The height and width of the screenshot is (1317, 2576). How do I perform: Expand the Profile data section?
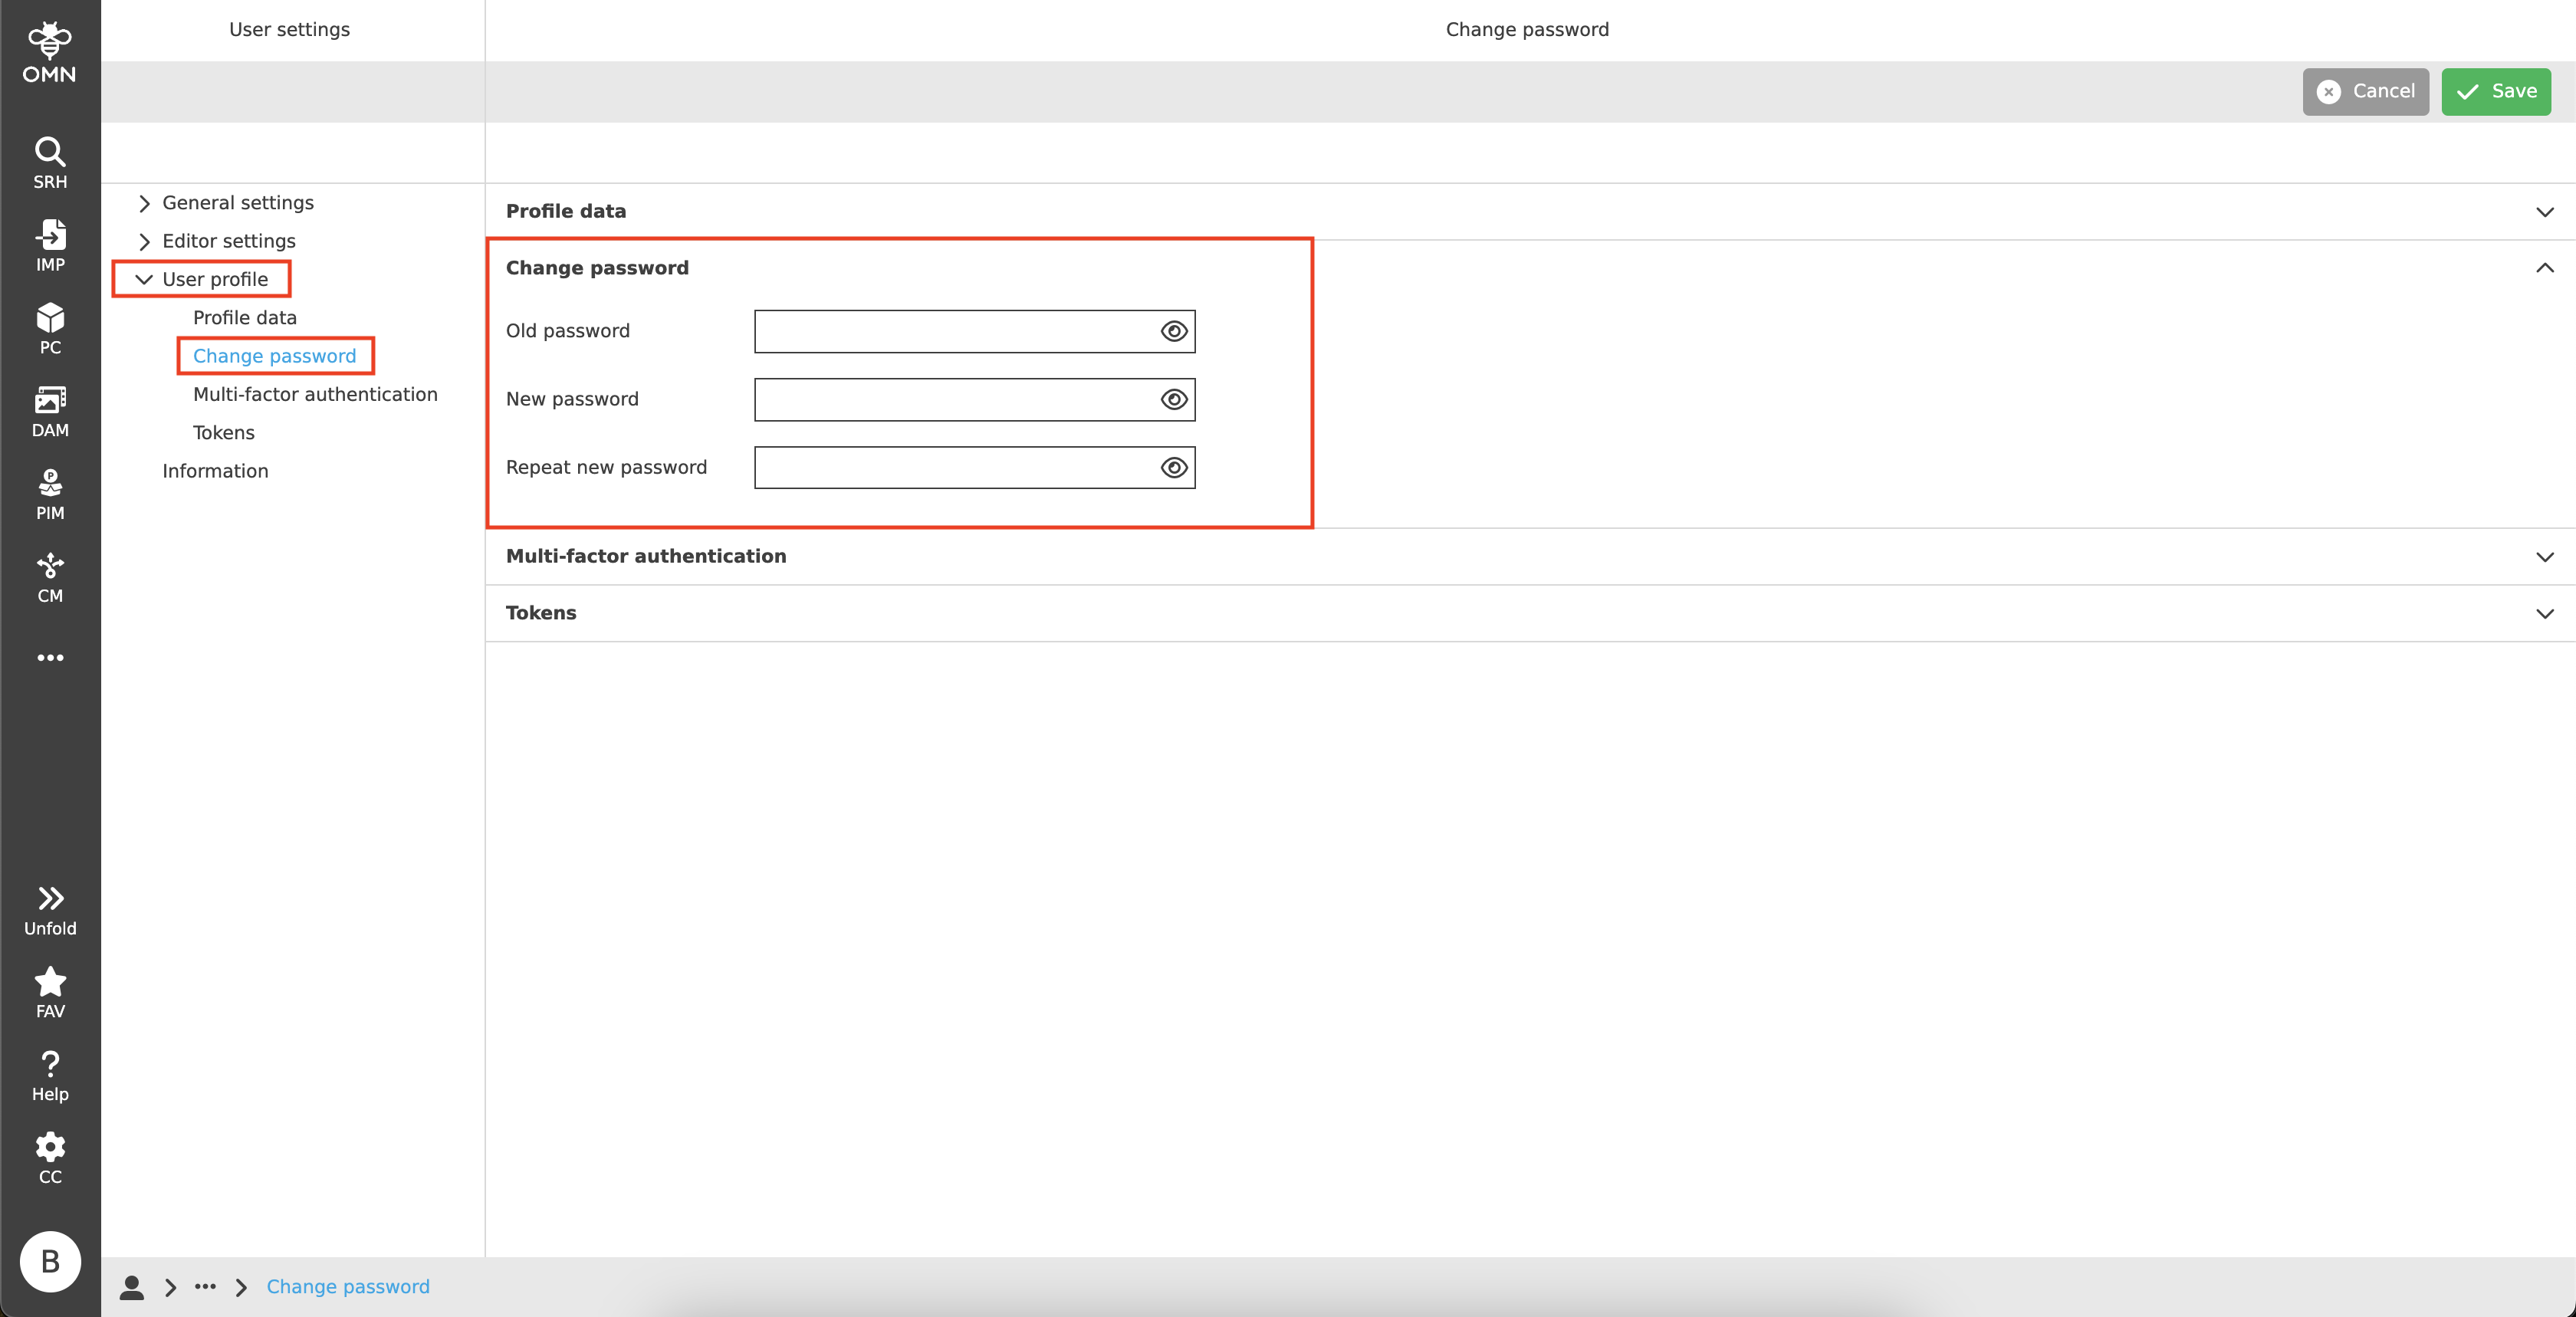[2545, 211]
